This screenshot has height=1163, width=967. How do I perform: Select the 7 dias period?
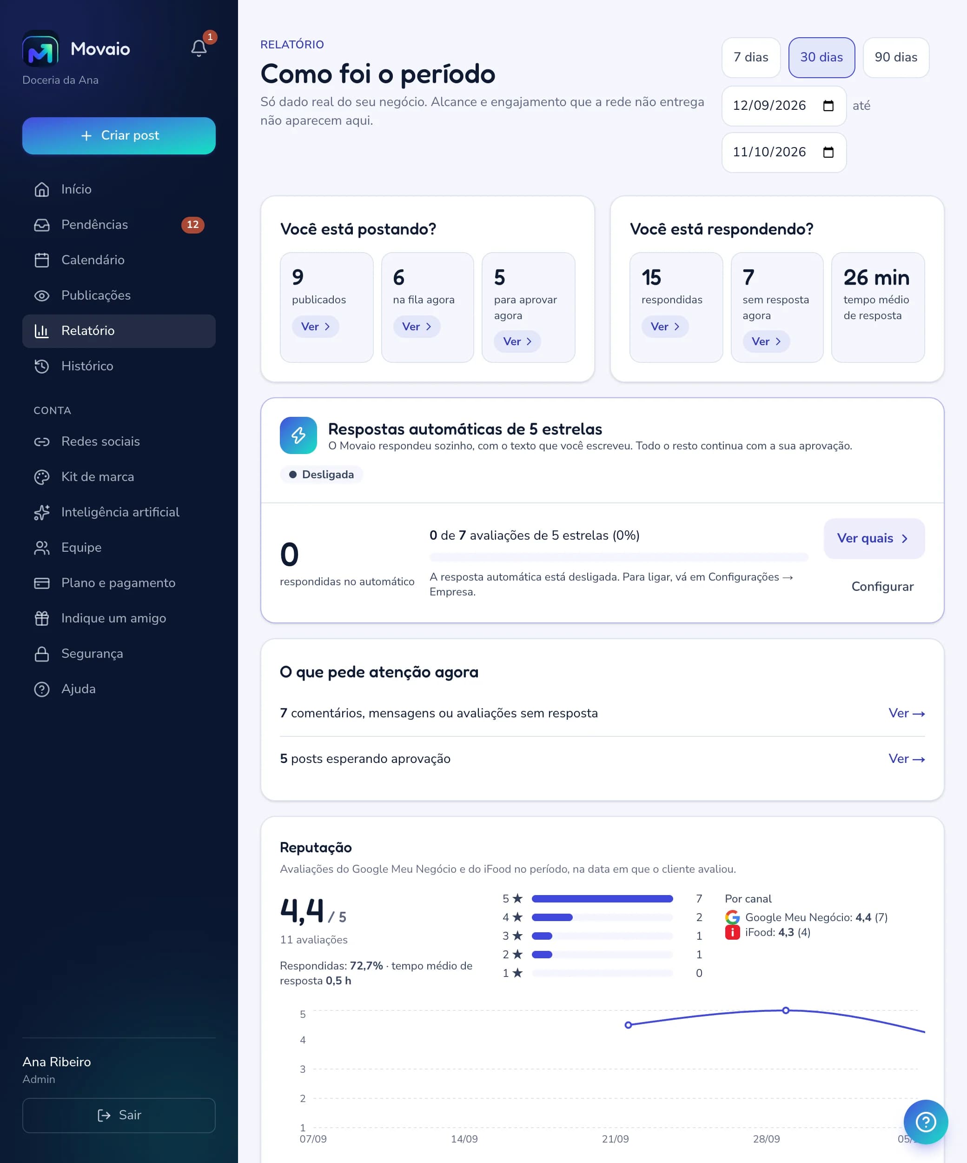click(750, 58)
